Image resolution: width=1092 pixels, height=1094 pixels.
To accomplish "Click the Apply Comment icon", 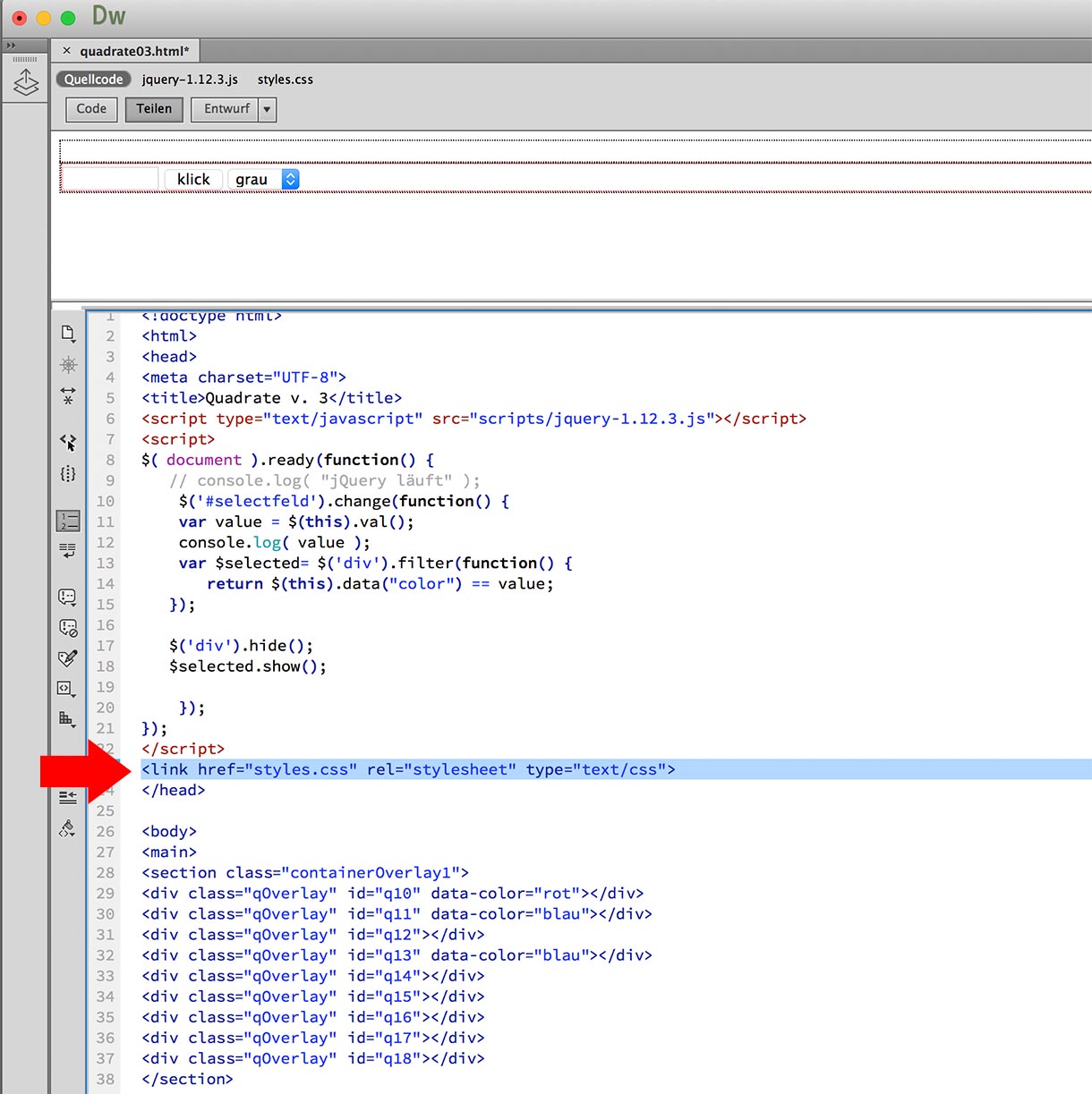I will click(67, 598).
